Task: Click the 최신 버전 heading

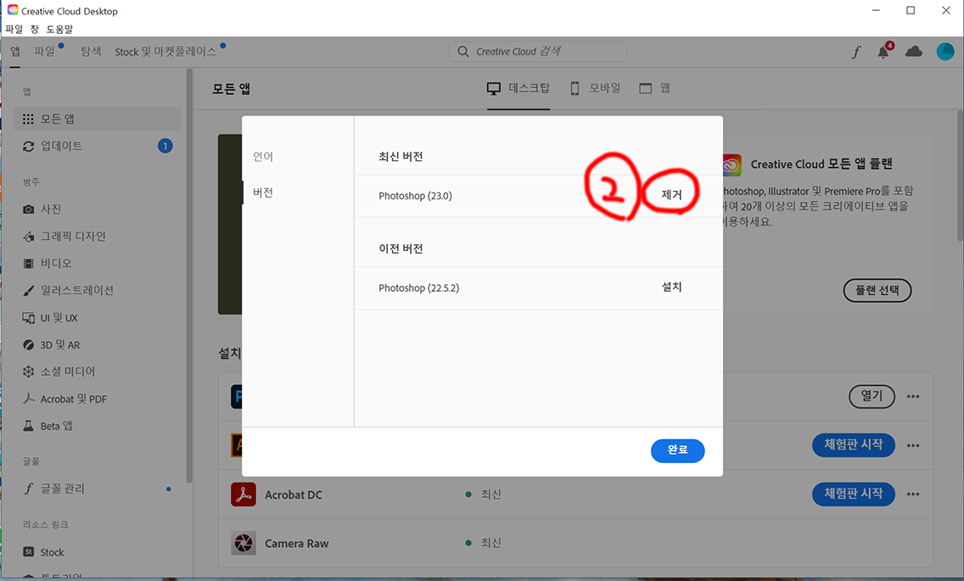Action: [x=401, y=157]
